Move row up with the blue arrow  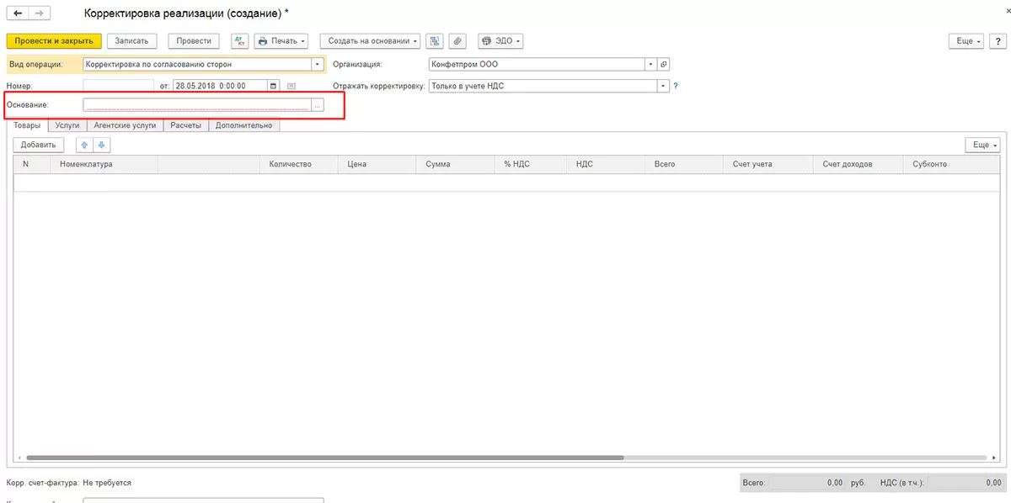pyautogui.click(x=84, y=145)
